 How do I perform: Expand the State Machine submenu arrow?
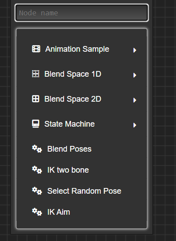tap(135, 125)
